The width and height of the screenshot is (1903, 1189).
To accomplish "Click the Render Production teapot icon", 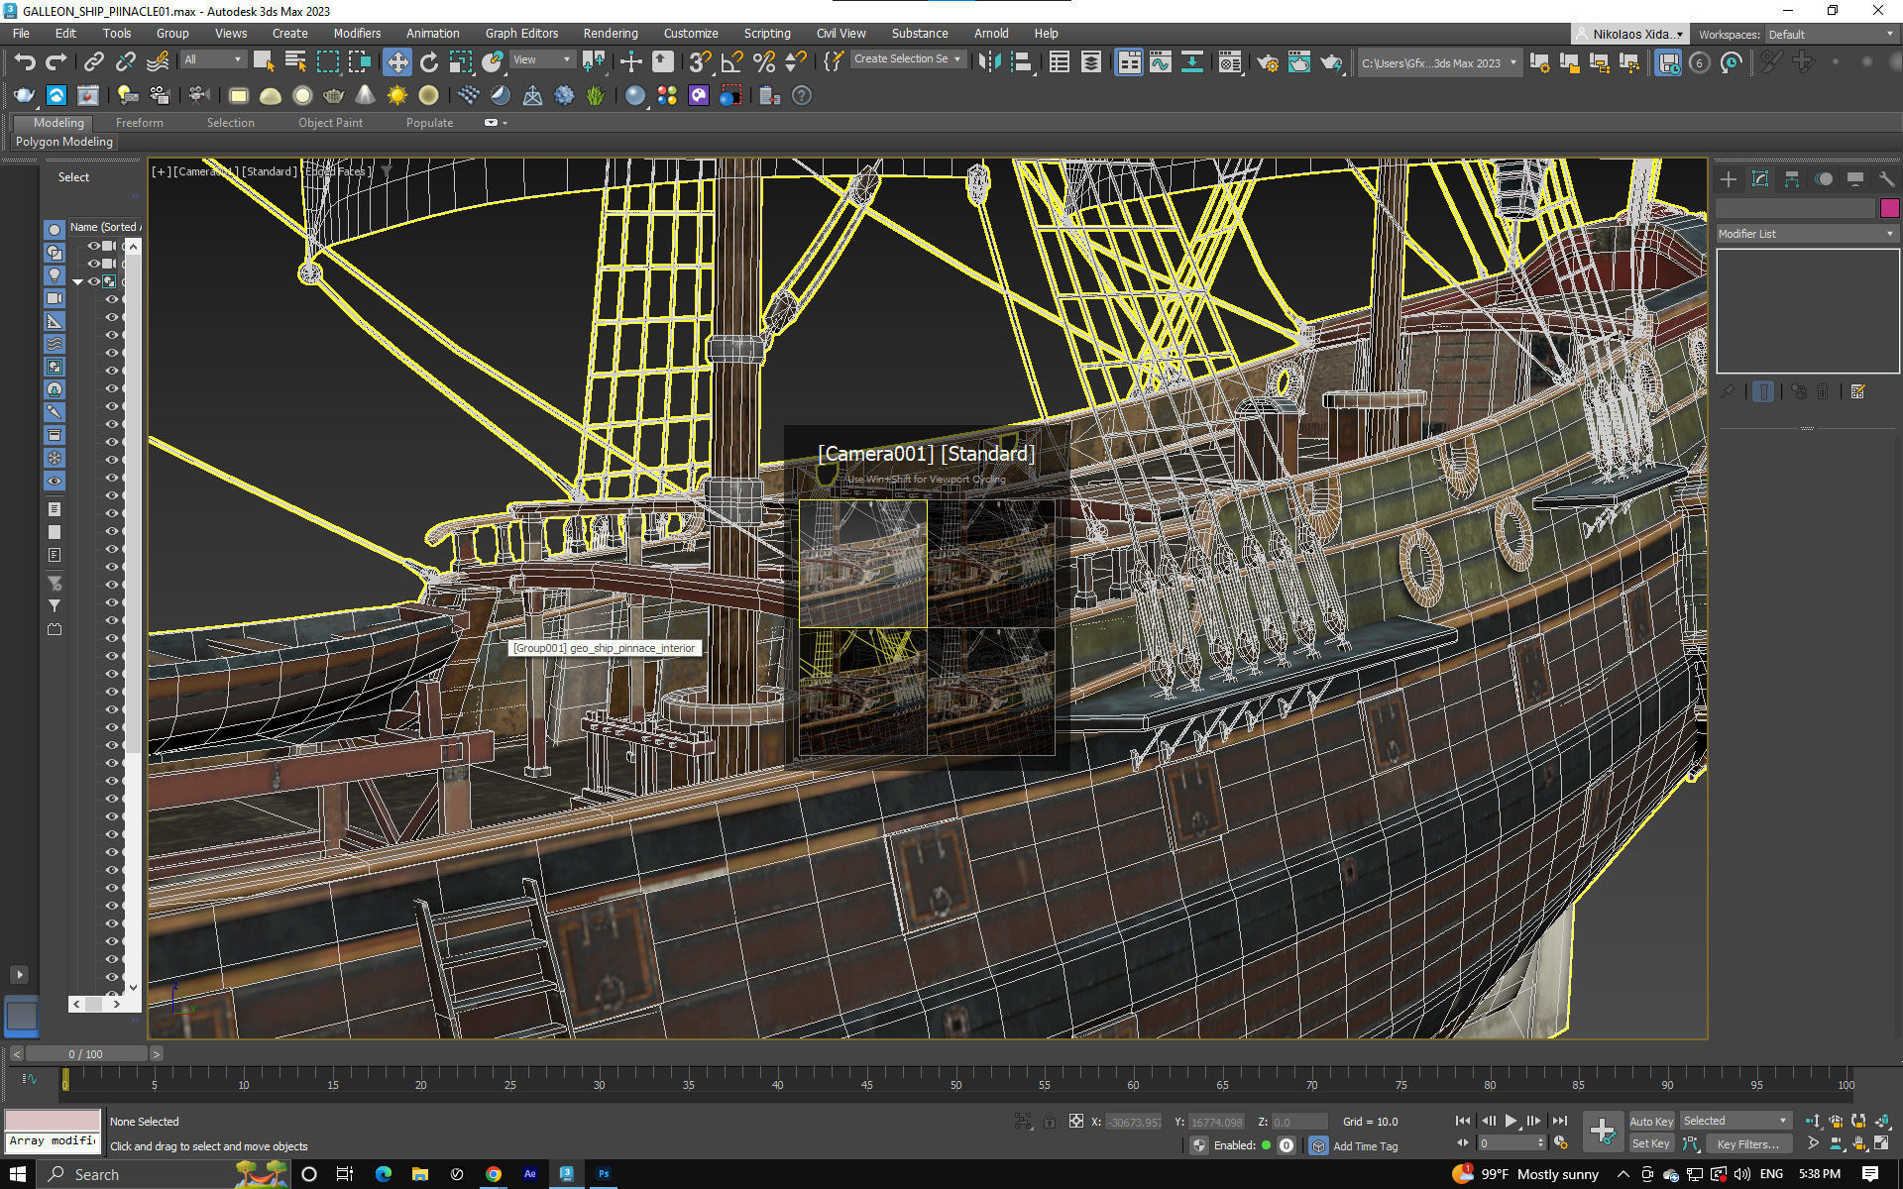I will pos(1331,62).
